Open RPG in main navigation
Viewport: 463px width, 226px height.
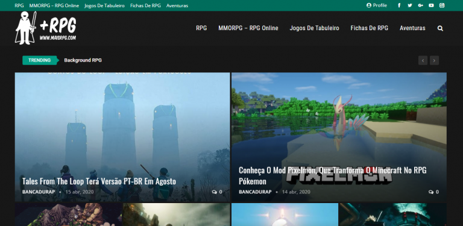[201, 28]
